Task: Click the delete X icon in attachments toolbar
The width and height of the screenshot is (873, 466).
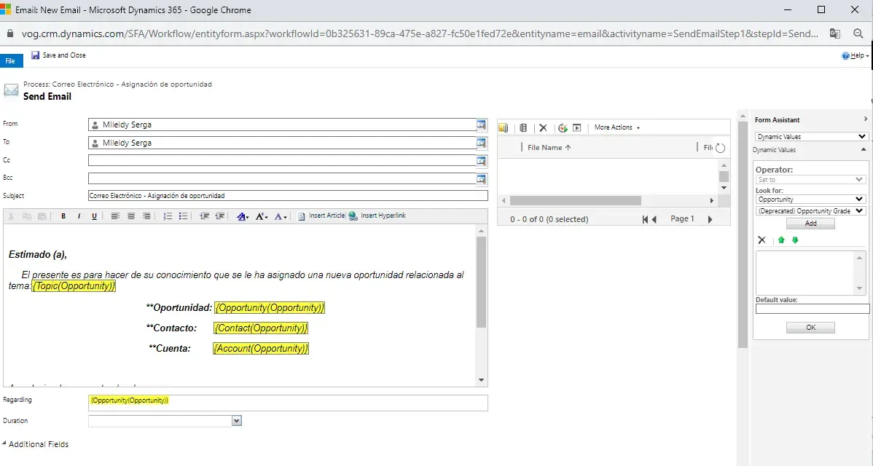Action: pos(542,127)
